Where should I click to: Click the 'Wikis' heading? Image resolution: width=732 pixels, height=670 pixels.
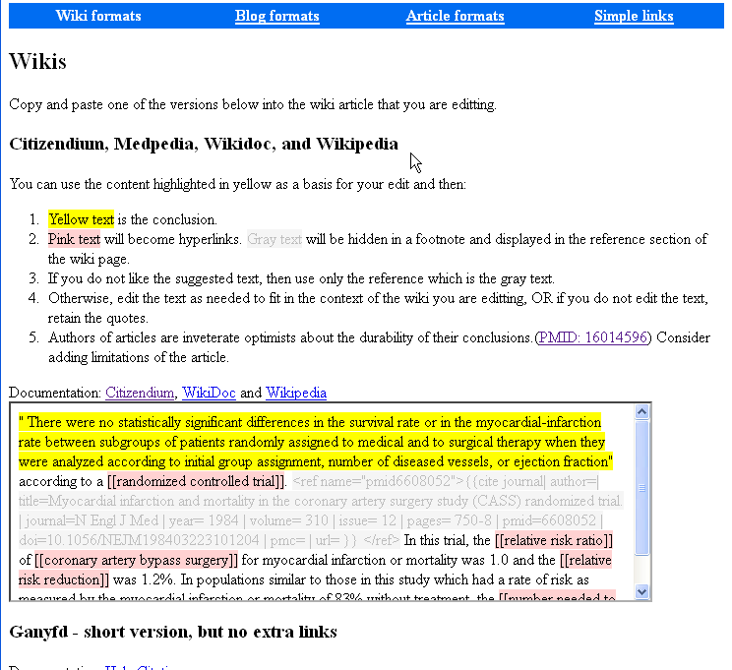tap(37, 62)
